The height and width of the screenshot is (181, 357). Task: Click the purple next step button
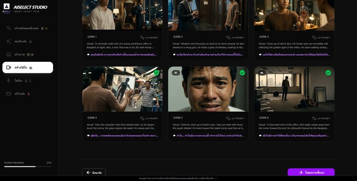point(311,173)
